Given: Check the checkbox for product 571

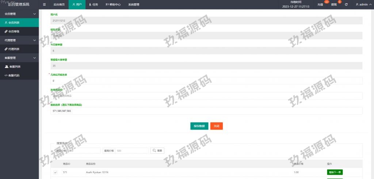Looking at the screenshot, I should coord(56,172).
